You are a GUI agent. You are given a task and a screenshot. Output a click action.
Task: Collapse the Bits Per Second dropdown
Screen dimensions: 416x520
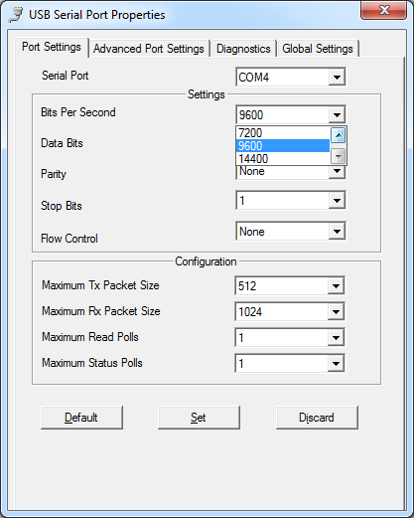coord(338,115)
